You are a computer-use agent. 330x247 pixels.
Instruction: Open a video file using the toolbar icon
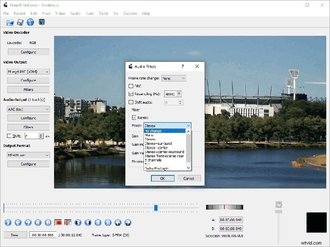[9, 22]
